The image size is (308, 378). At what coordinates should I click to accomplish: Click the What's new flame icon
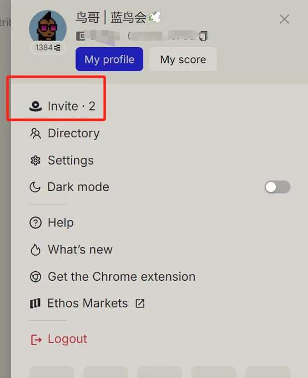[36, 250]
